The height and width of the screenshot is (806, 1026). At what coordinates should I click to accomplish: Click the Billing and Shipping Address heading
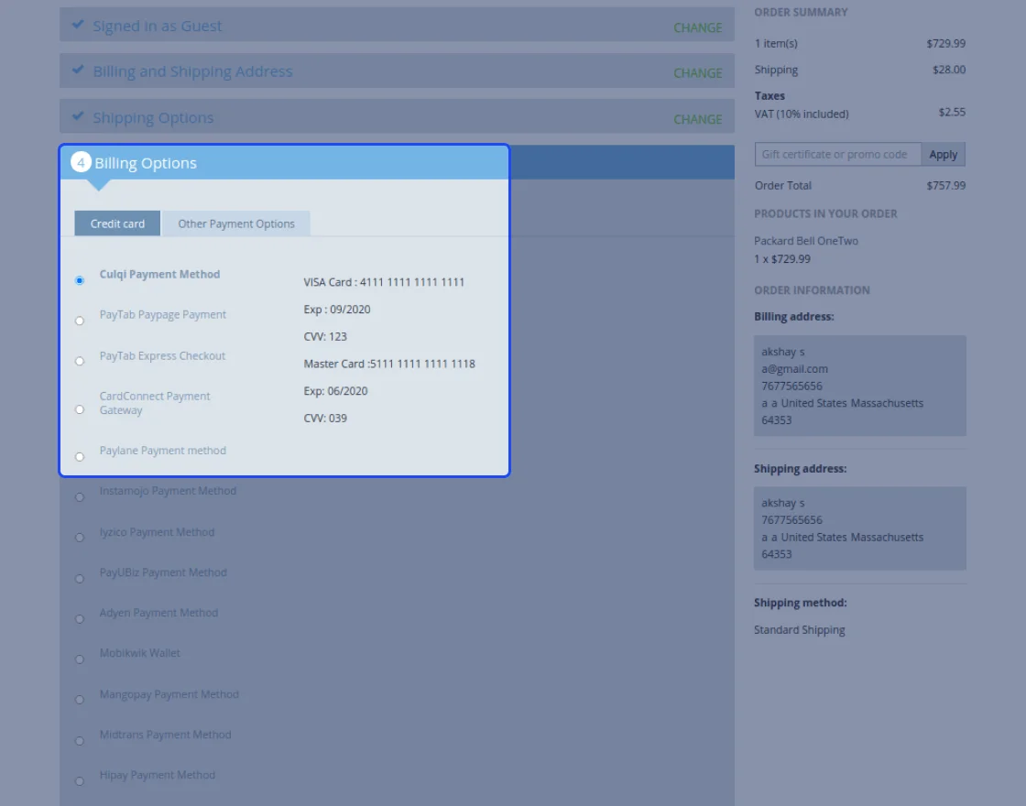[x=192, y=71]
